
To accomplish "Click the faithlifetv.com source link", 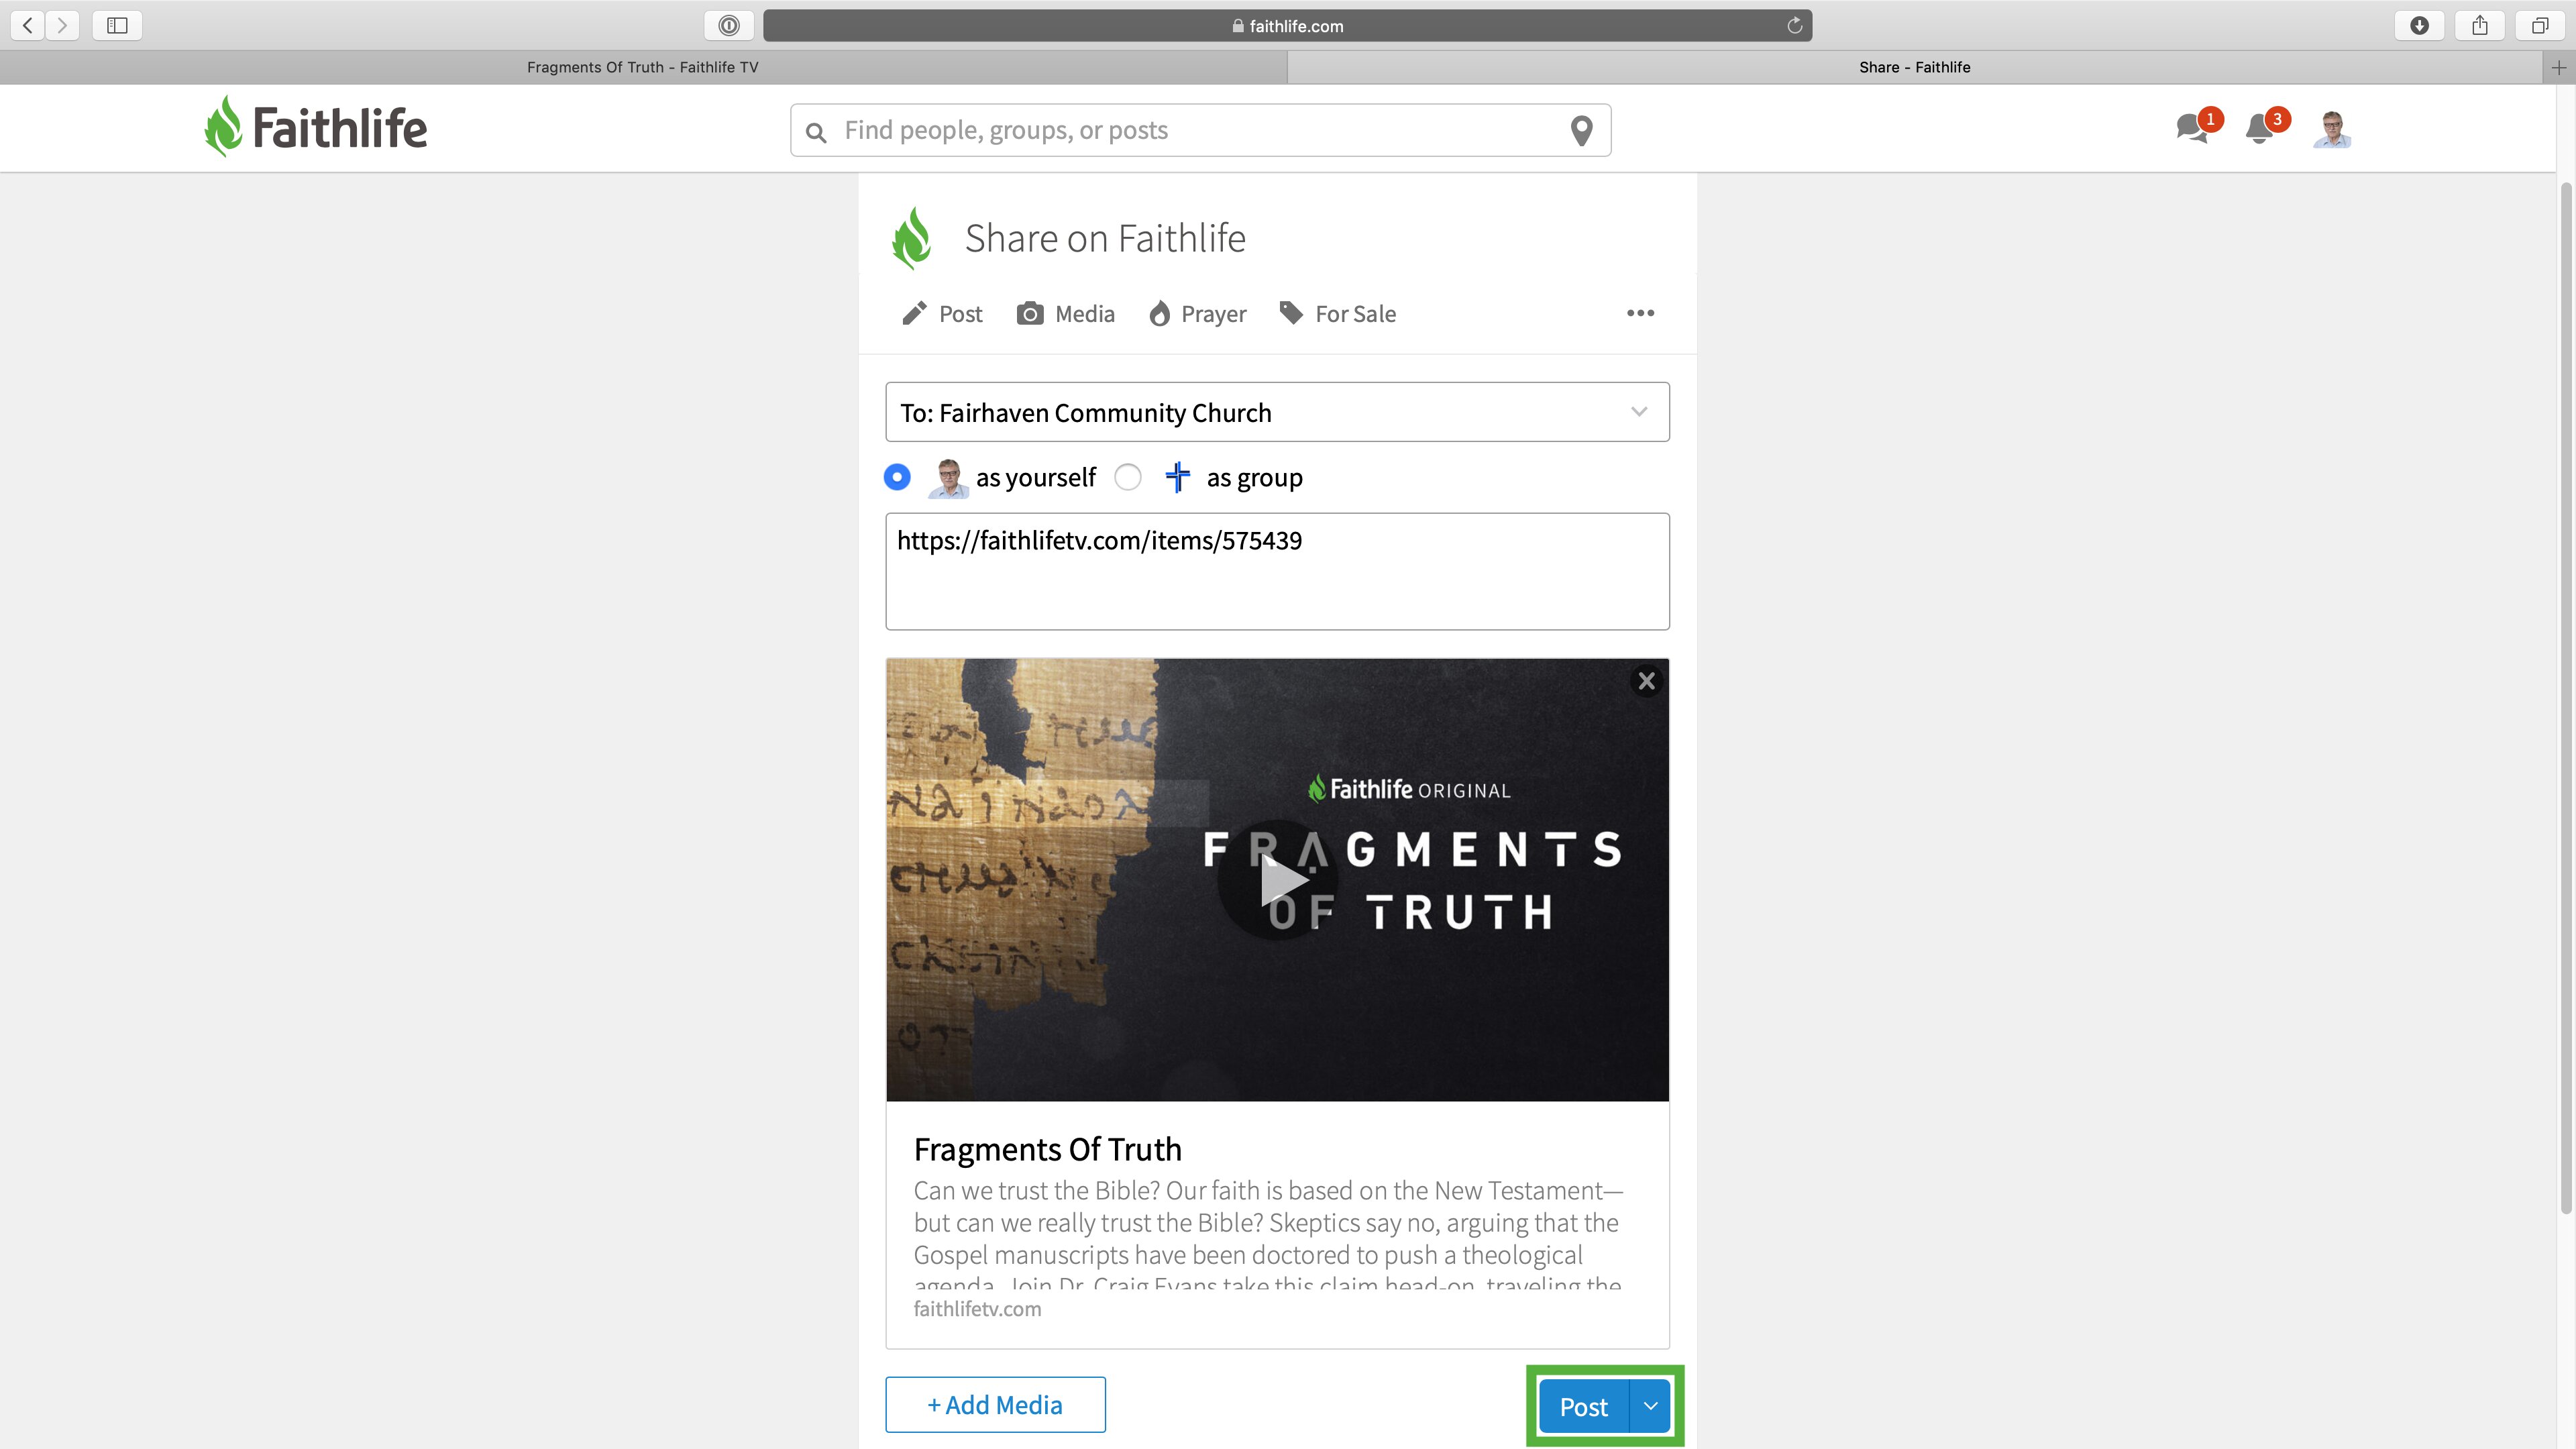I will pyautogui.click(x=977, y=1309).
